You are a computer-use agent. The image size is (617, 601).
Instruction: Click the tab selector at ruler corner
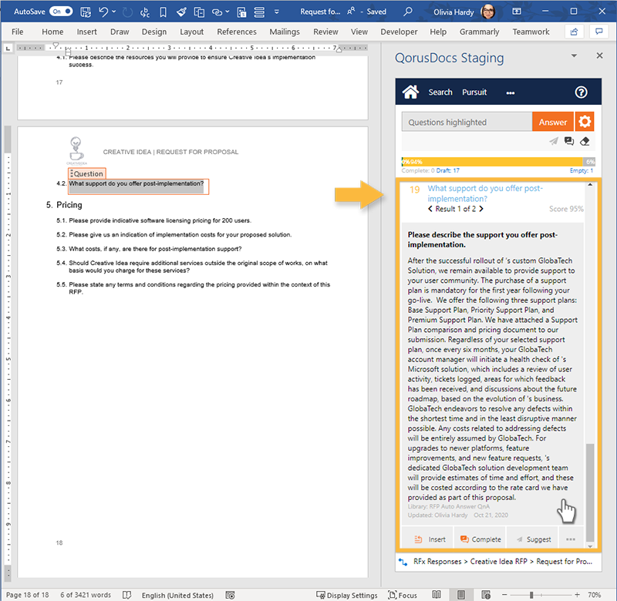(x=8, y=49)
